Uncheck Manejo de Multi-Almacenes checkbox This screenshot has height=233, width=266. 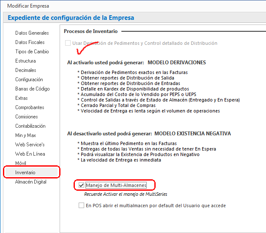tap(82, 185)
